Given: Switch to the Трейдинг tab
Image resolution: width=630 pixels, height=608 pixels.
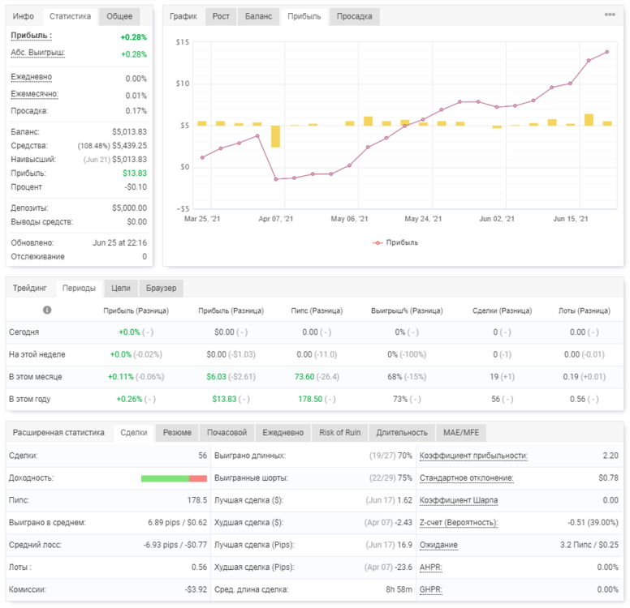Looking at the screenshot, I should [30, 288].
